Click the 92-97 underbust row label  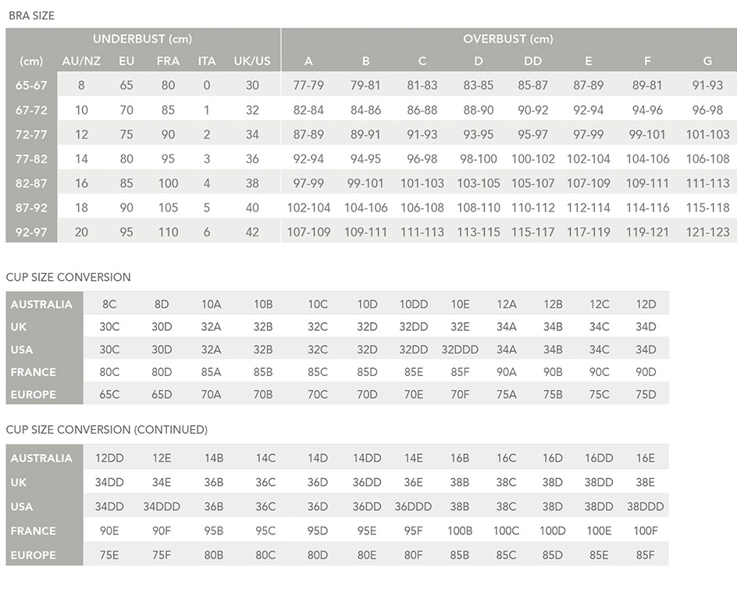[x=31, y=232]
